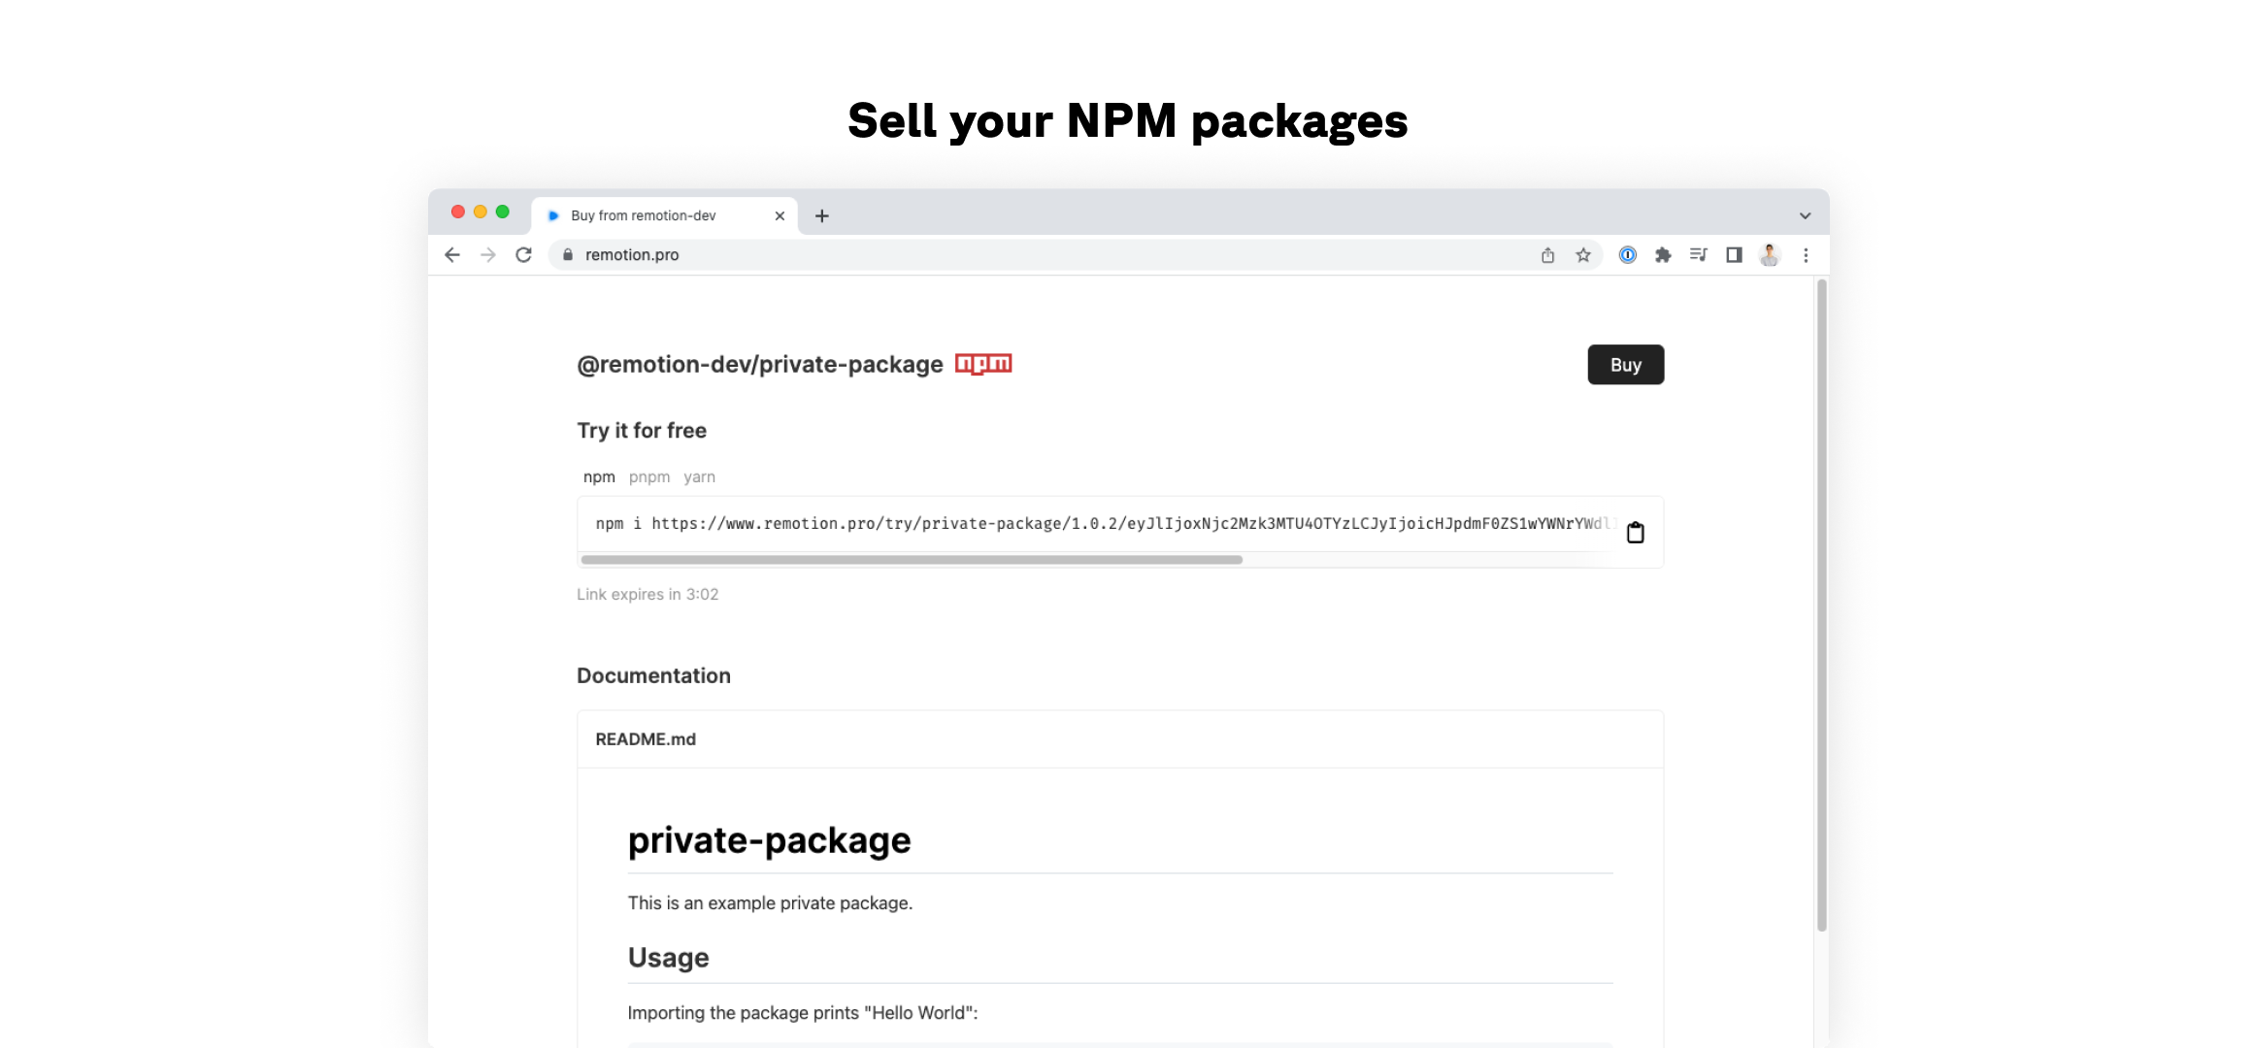The width and height of the screenshot is (2257, 1048).
Task: Expand the tab search chevron
Action: tap(1805, 216)
